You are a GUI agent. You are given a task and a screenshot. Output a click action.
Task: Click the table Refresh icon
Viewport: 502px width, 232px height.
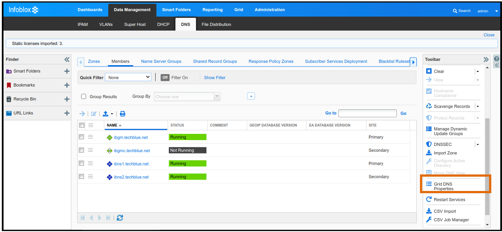[120, 218]
